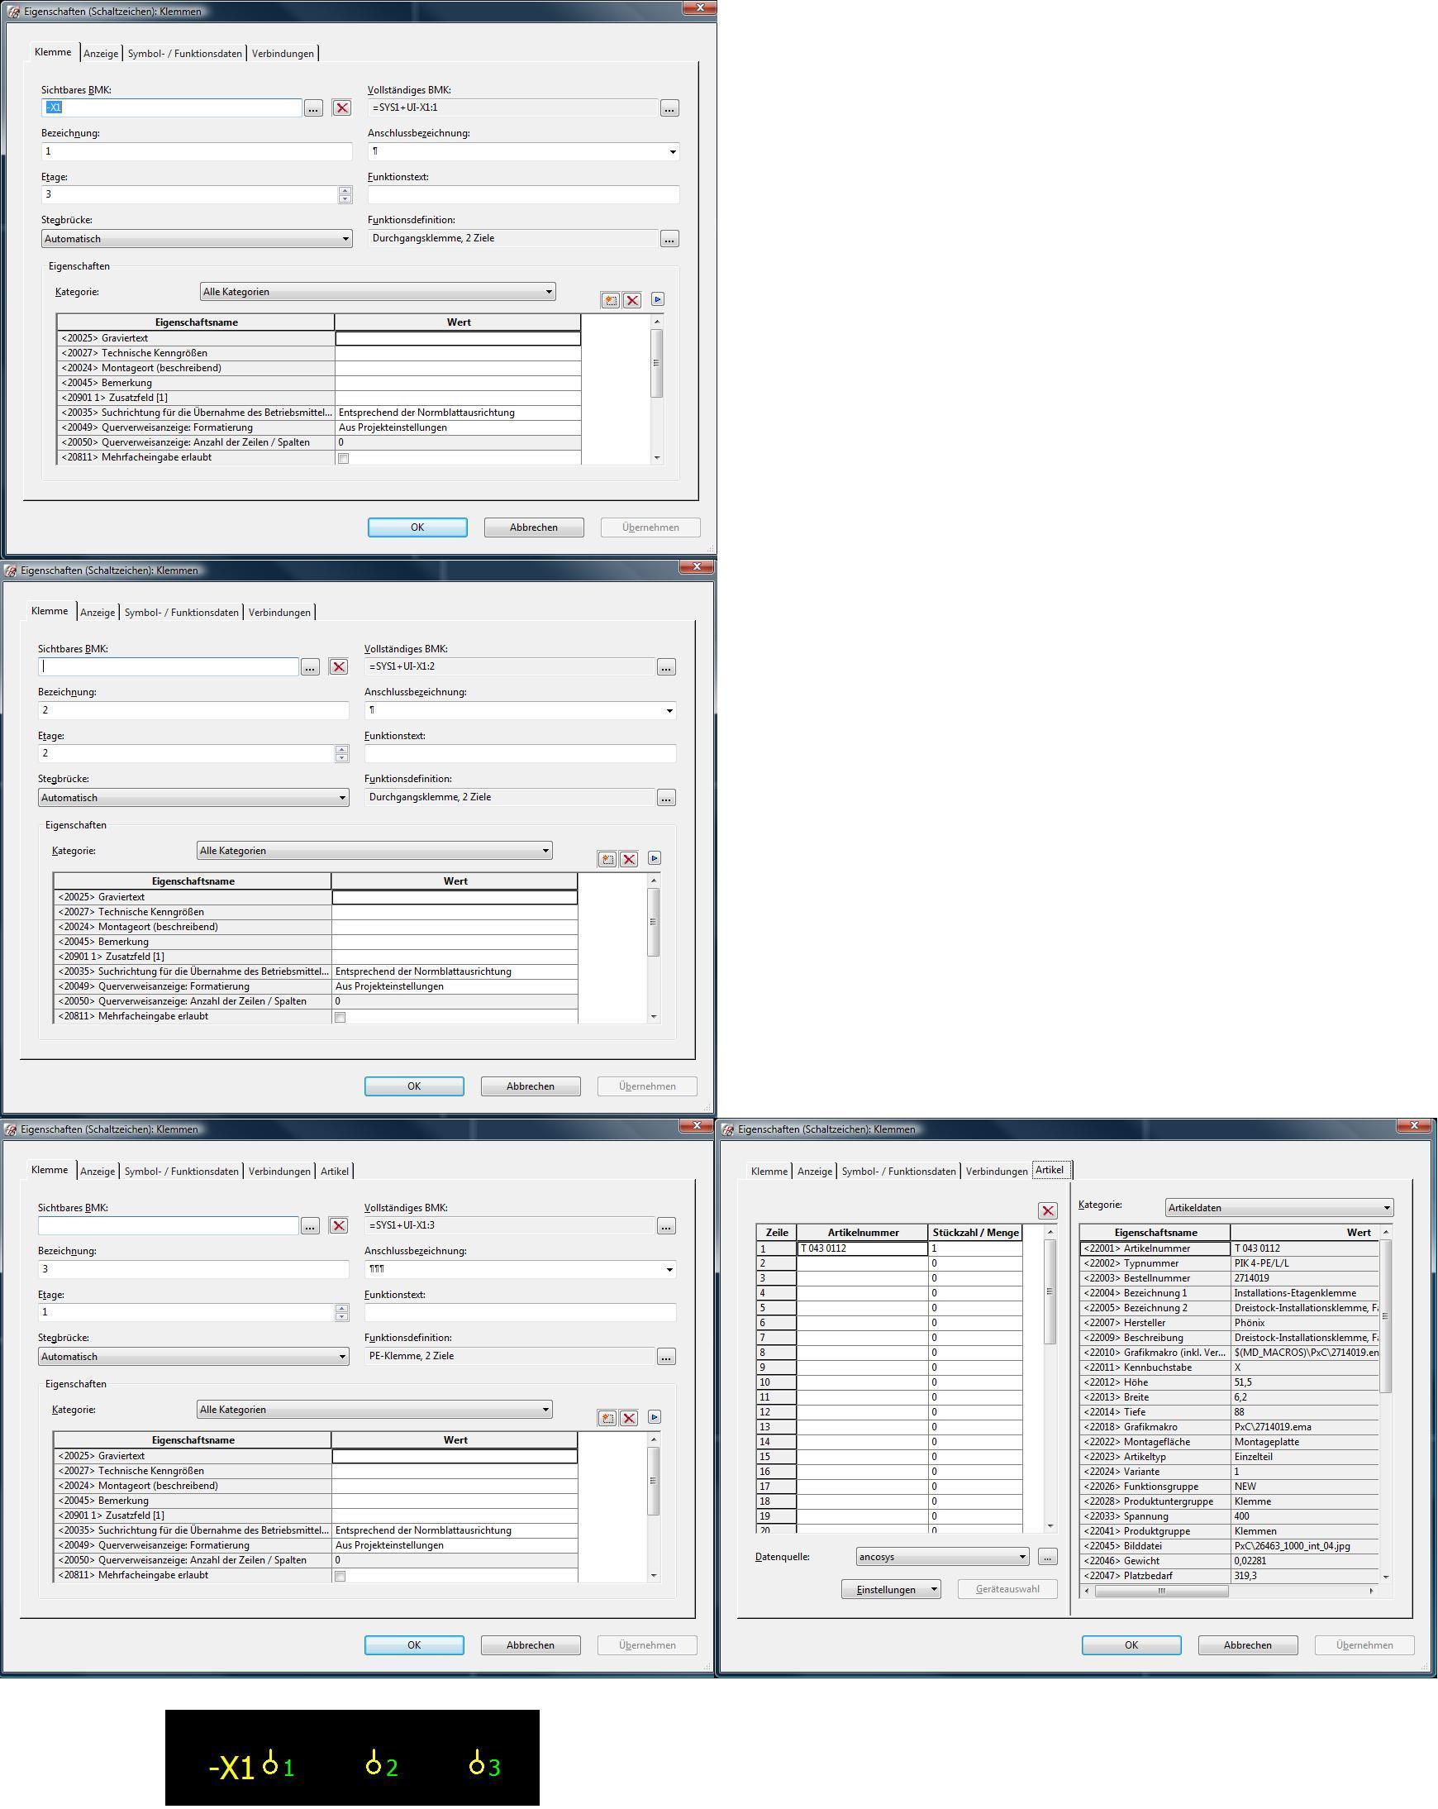Image resolution: width=1438 pixels, height=1809 pixels.
Task: Open PE-Klemme Funktionsdefinition browse button
Action: point(666,1357)
